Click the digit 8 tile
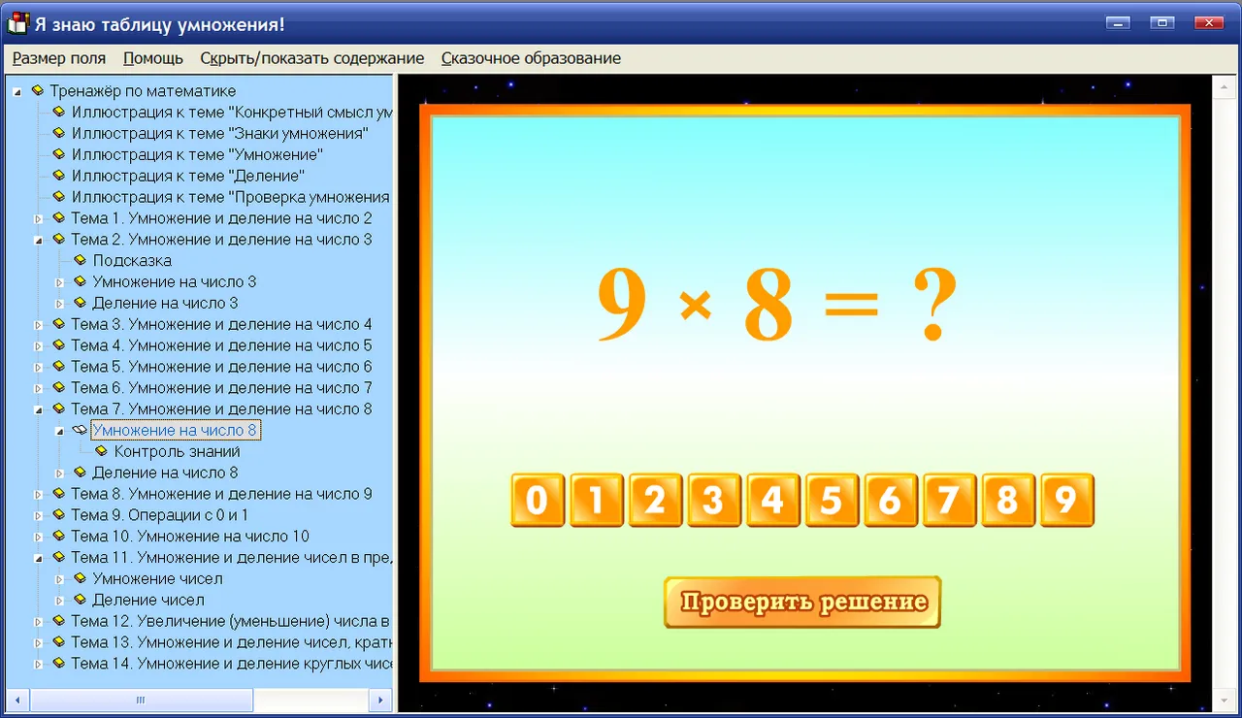Screen dimensions: 1242x718 1007,500
